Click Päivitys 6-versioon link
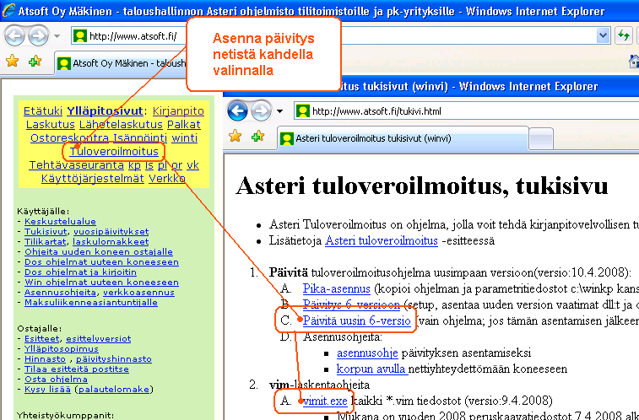Viewport: 639px width, 420px height. pos(351,304)
